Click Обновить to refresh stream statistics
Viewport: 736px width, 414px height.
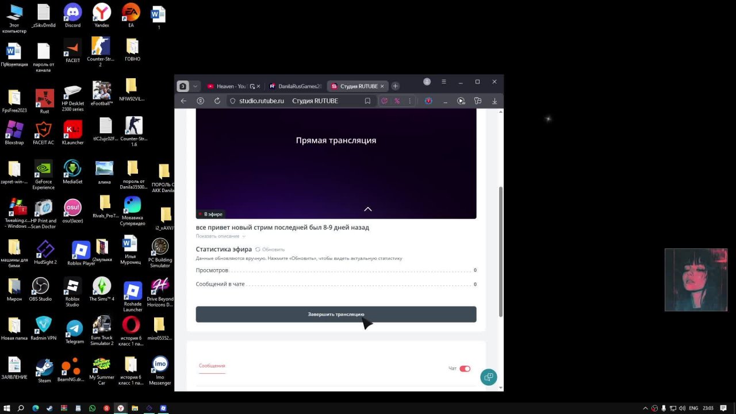270,250
